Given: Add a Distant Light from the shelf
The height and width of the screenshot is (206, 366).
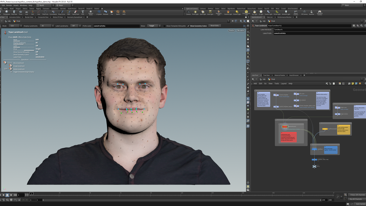Looking at the screenshot, I should 237,13.
